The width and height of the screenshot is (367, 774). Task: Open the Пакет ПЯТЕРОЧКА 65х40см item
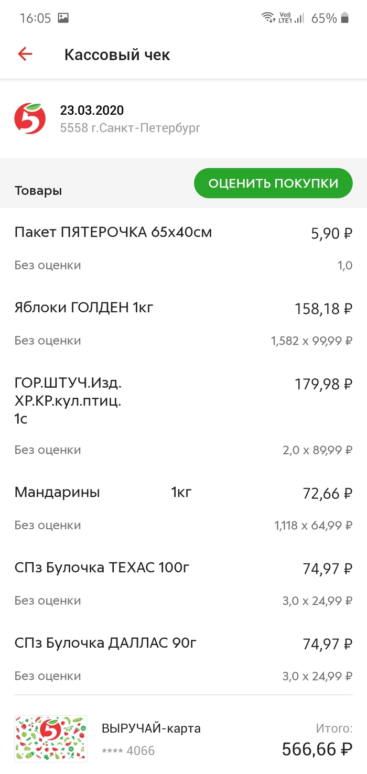pyautogui.click(x=113, y=232)
